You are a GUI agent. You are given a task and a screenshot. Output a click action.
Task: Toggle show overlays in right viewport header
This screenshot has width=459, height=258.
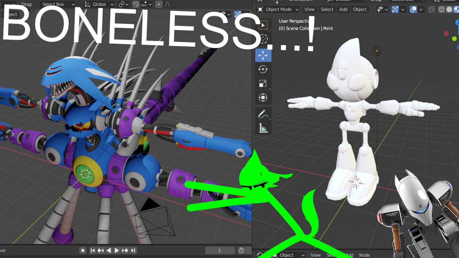click(x=413, y=9)
